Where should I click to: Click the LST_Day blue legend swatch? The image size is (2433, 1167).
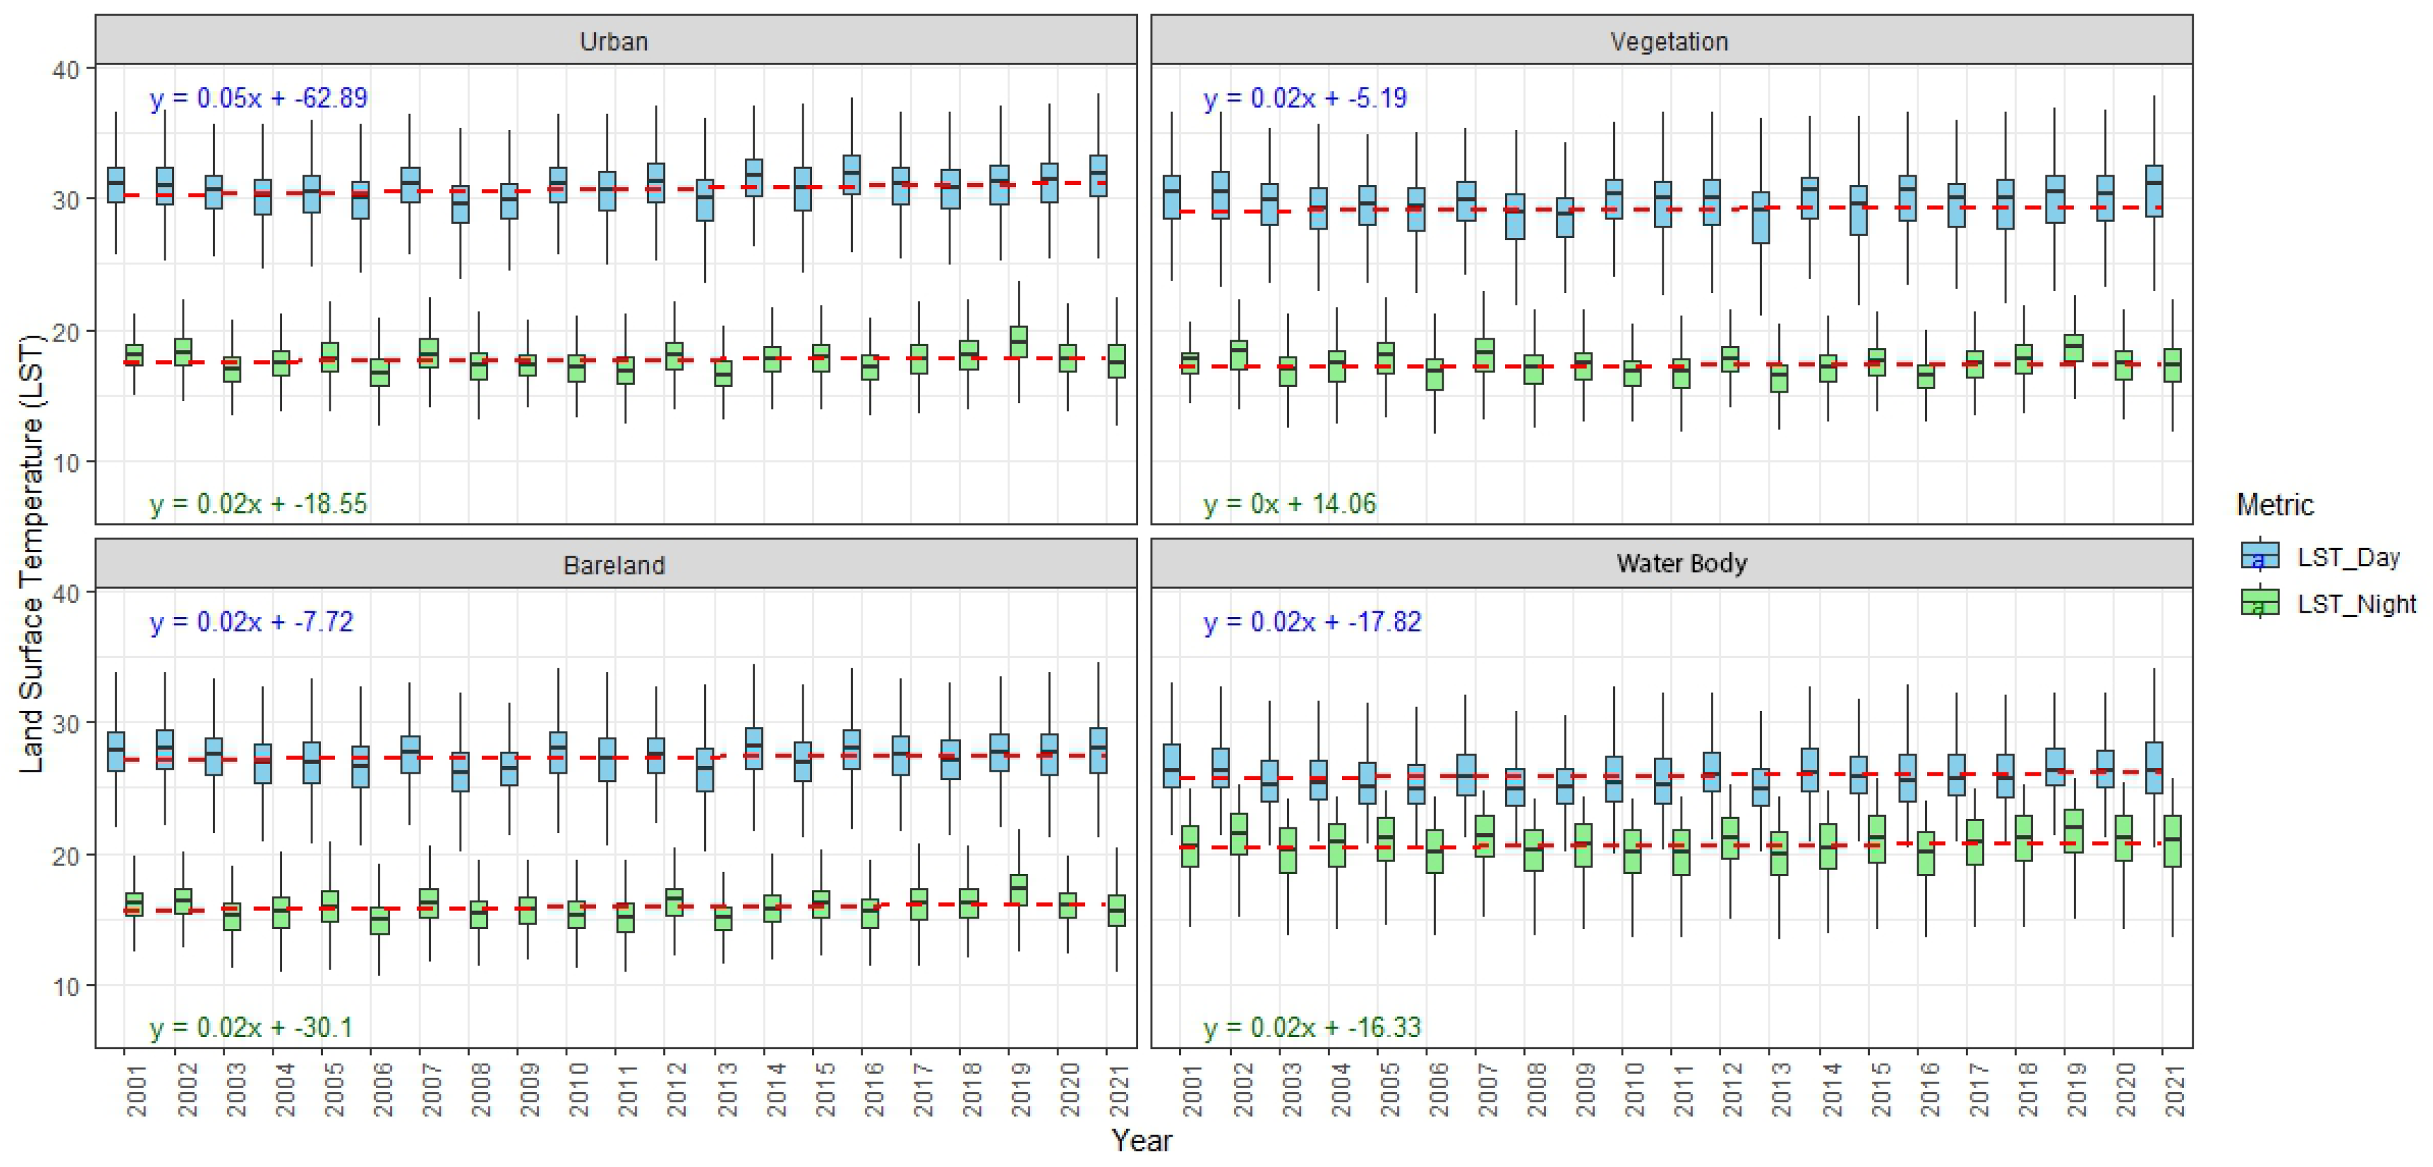tap(2259, 555)
